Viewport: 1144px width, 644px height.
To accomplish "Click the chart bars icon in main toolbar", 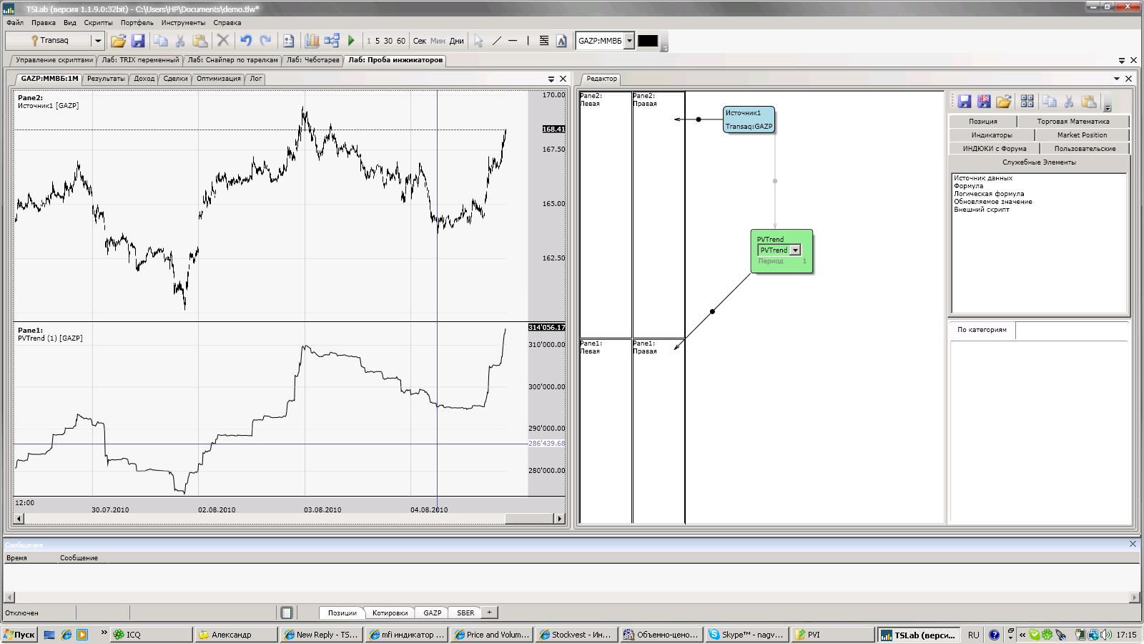I will (x=312, y=41).
